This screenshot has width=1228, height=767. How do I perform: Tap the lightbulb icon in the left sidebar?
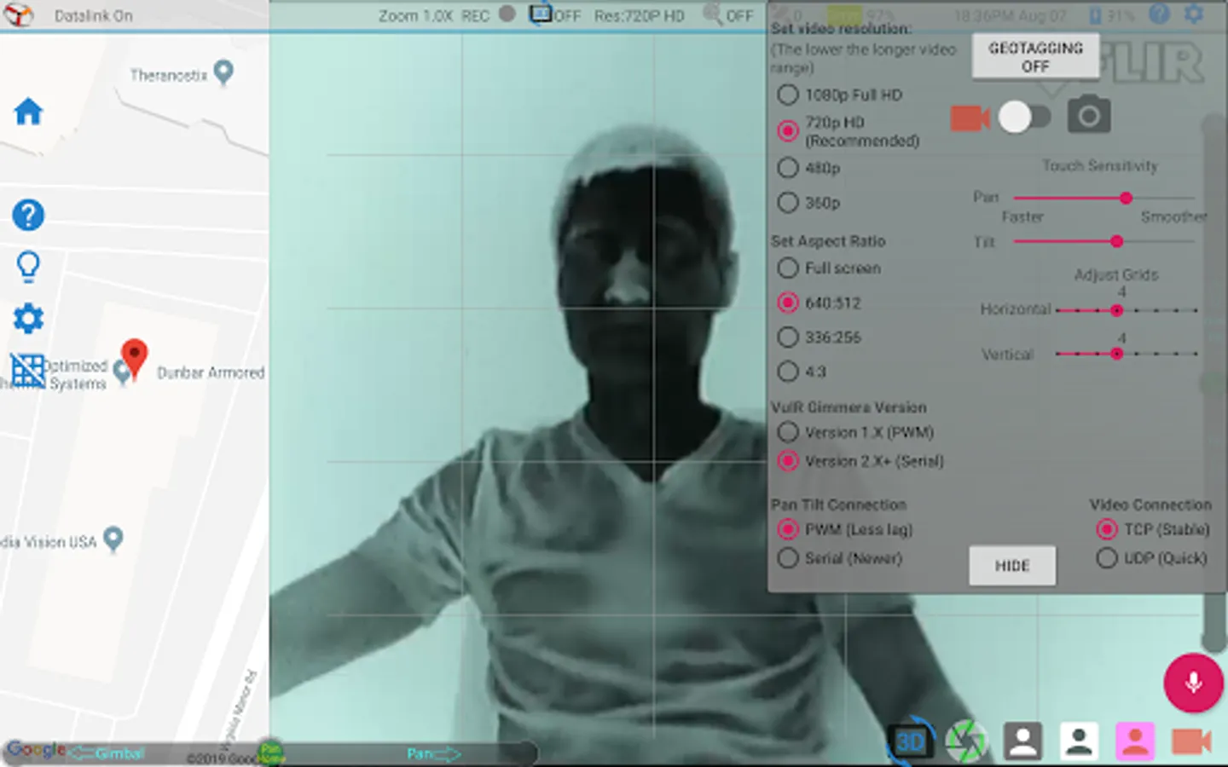point(28,266)
